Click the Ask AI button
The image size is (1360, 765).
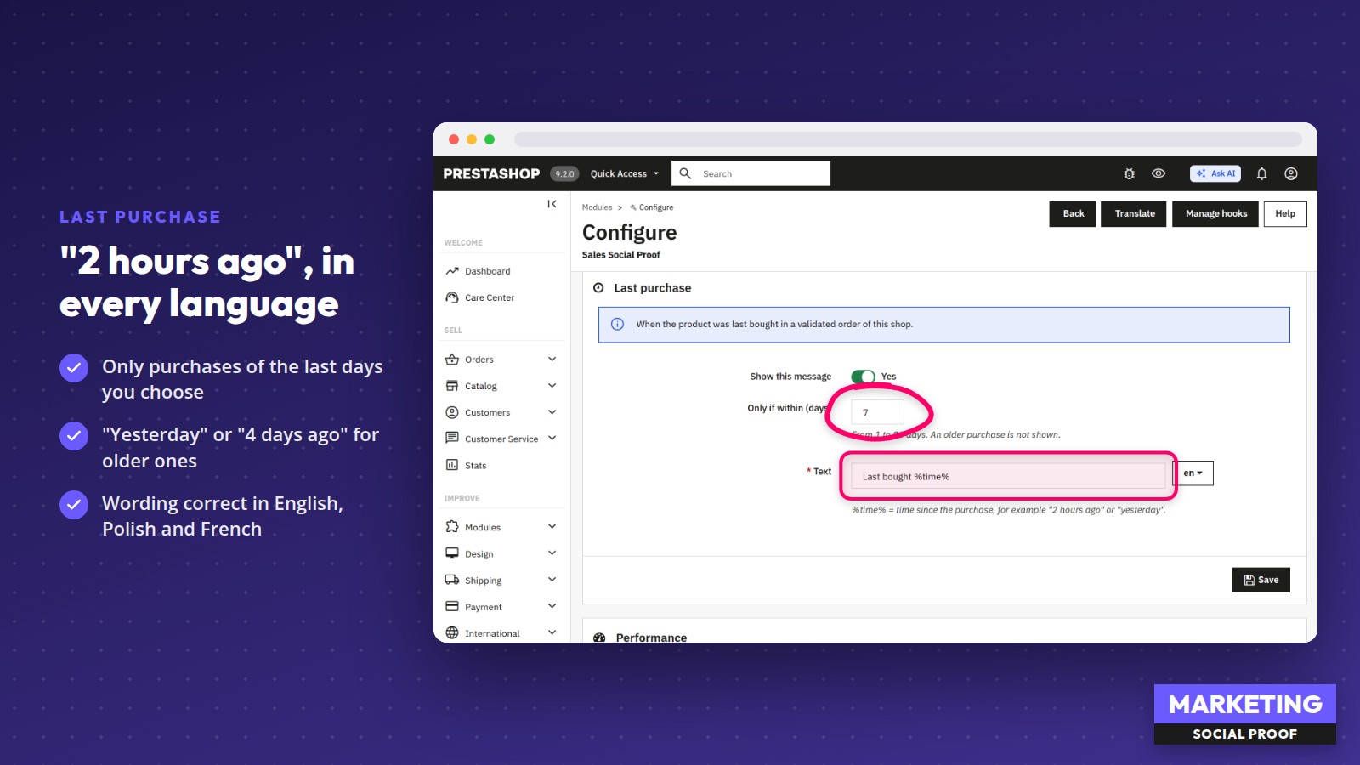[1215, 173]
